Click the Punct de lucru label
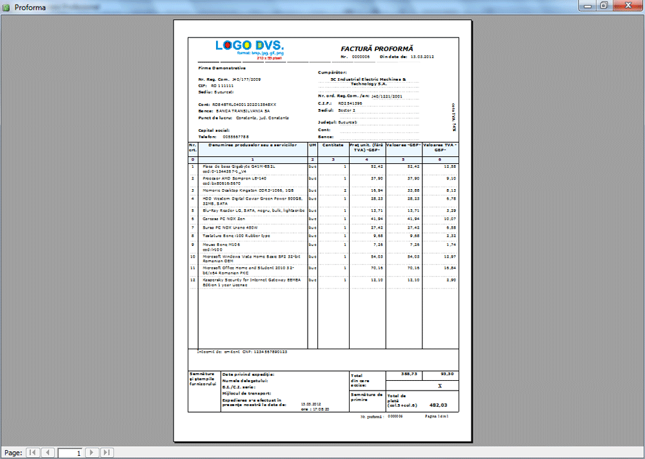The height and width of the screenshot is (459, 645). 215,117
